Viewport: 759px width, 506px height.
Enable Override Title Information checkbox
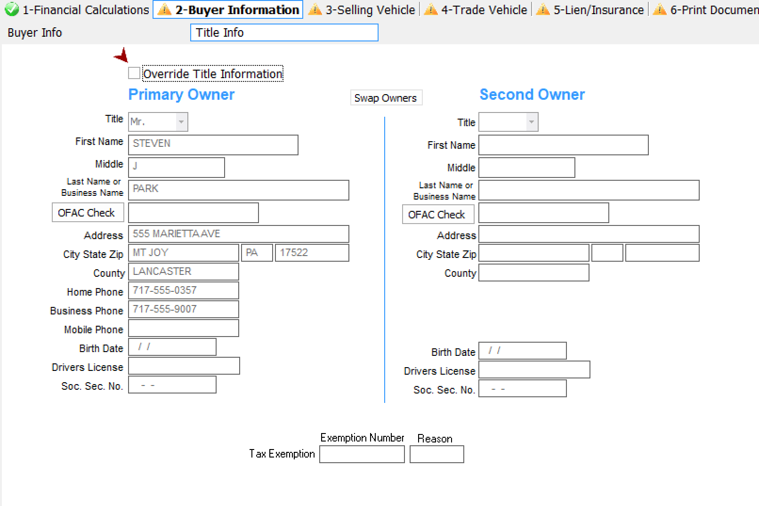[134, 73]
